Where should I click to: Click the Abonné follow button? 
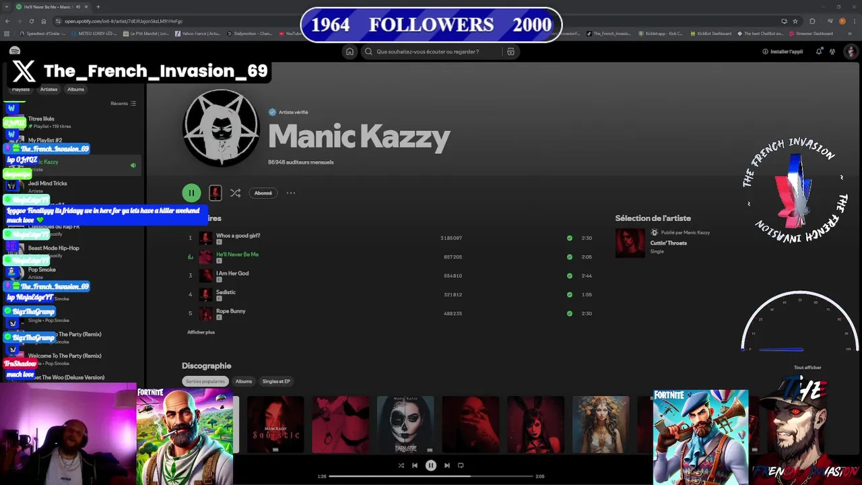tap(263, 193)
